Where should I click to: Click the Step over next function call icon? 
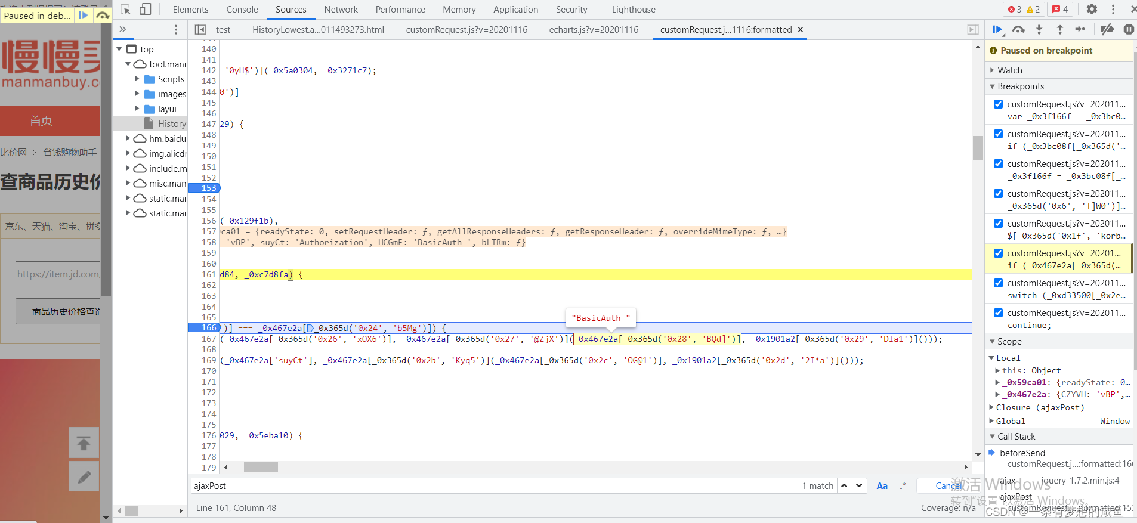1018,30
